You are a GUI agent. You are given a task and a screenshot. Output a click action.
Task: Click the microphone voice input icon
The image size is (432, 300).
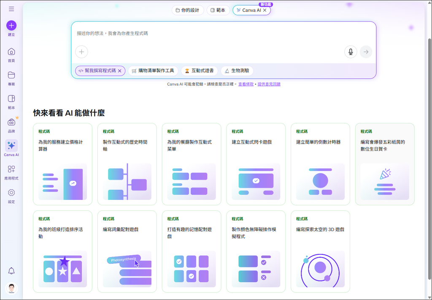[351, 52]
